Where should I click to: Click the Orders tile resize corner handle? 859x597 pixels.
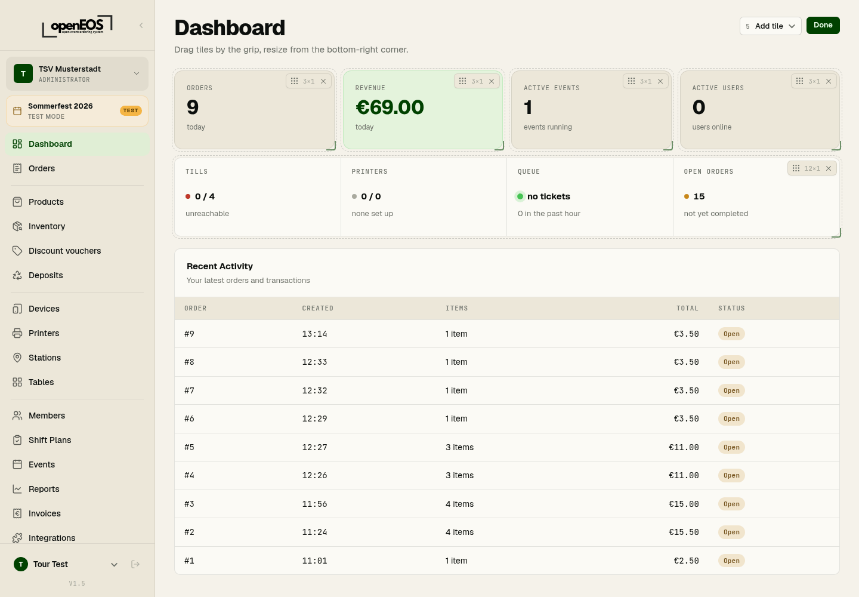(x=332, y=146)
